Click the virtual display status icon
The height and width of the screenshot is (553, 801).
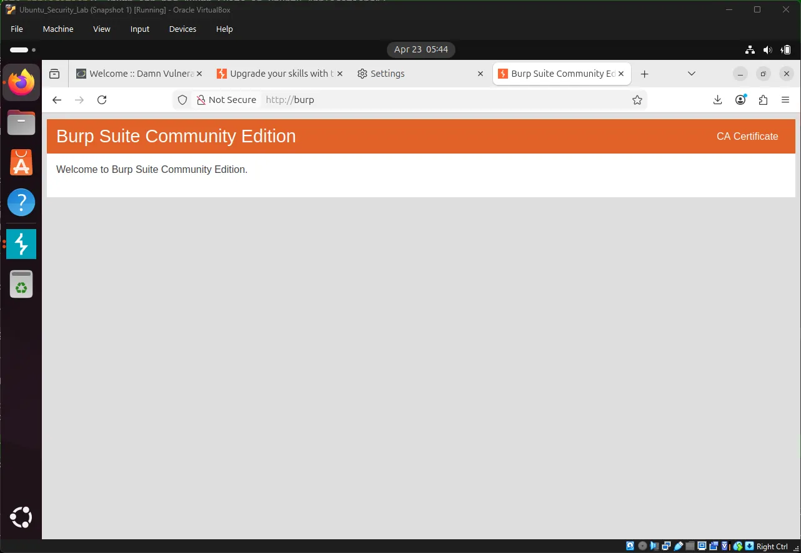point(701,546)
